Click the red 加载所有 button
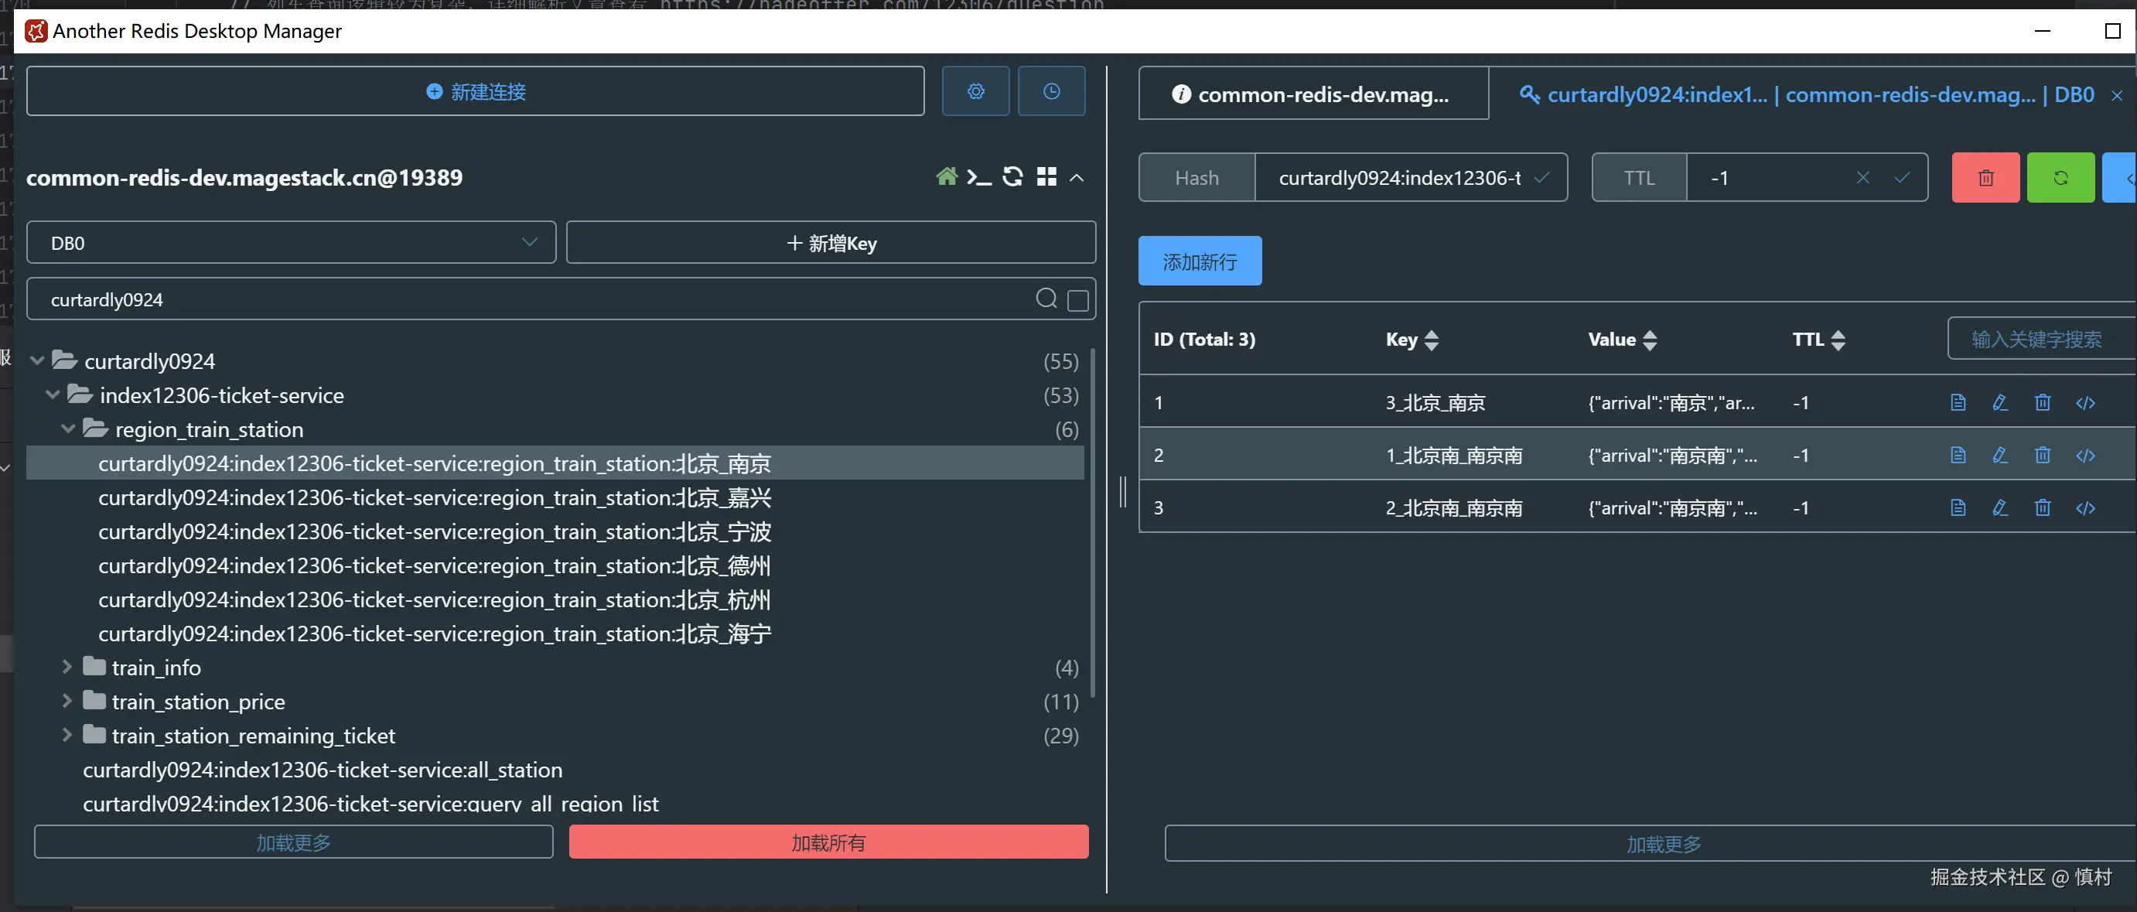The image size is (2137, 912). click(828, 842)
